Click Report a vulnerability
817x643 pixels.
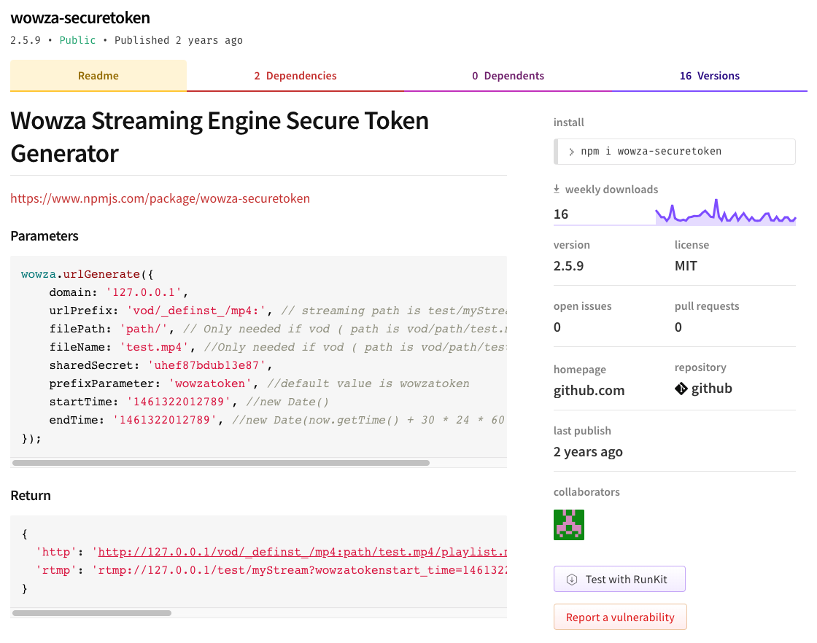[620, 617]
